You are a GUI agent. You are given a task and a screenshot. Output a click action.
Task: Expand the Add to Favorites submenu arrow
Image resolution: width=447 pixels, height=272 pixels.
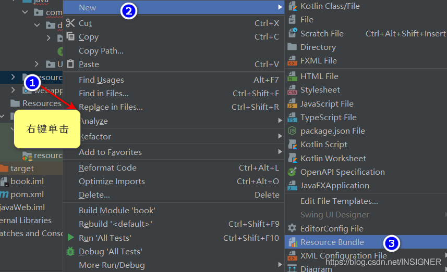[x=280, y=152]
